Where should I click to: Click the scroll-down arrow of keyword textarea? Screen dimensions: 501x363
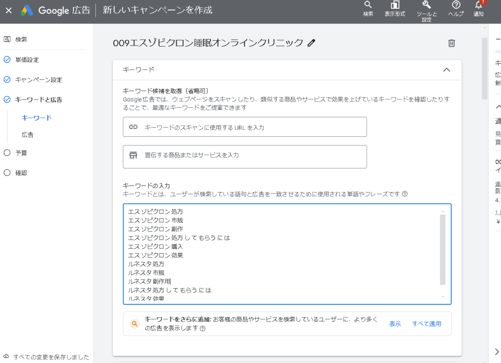442,297
